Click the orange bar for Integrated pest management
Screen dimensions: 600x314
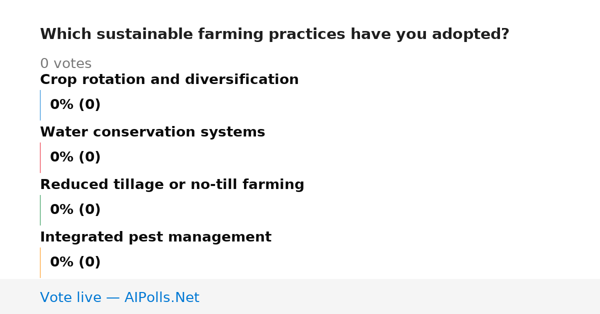click(40, 262)
